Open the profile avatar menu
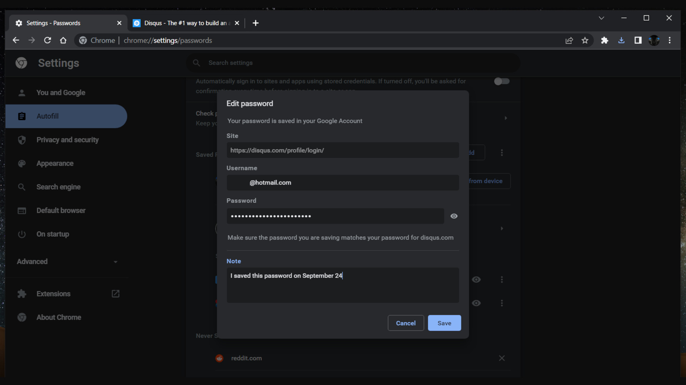This screenshot has height=385, width=686. tap(654, 40)
